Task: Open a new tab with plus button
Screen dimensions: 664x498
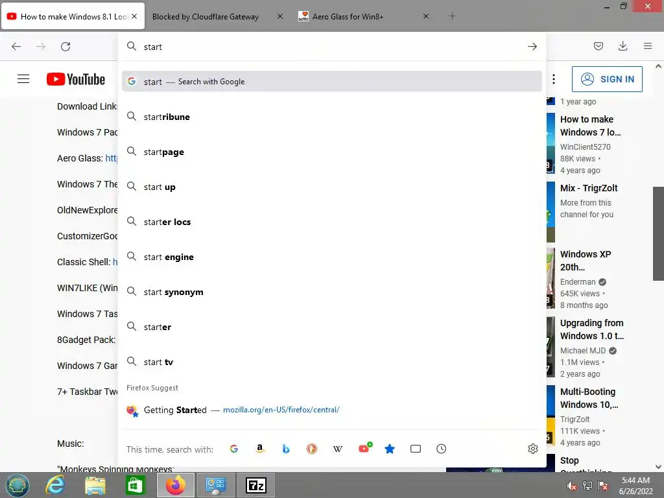Action: click(x=452, y=16)
